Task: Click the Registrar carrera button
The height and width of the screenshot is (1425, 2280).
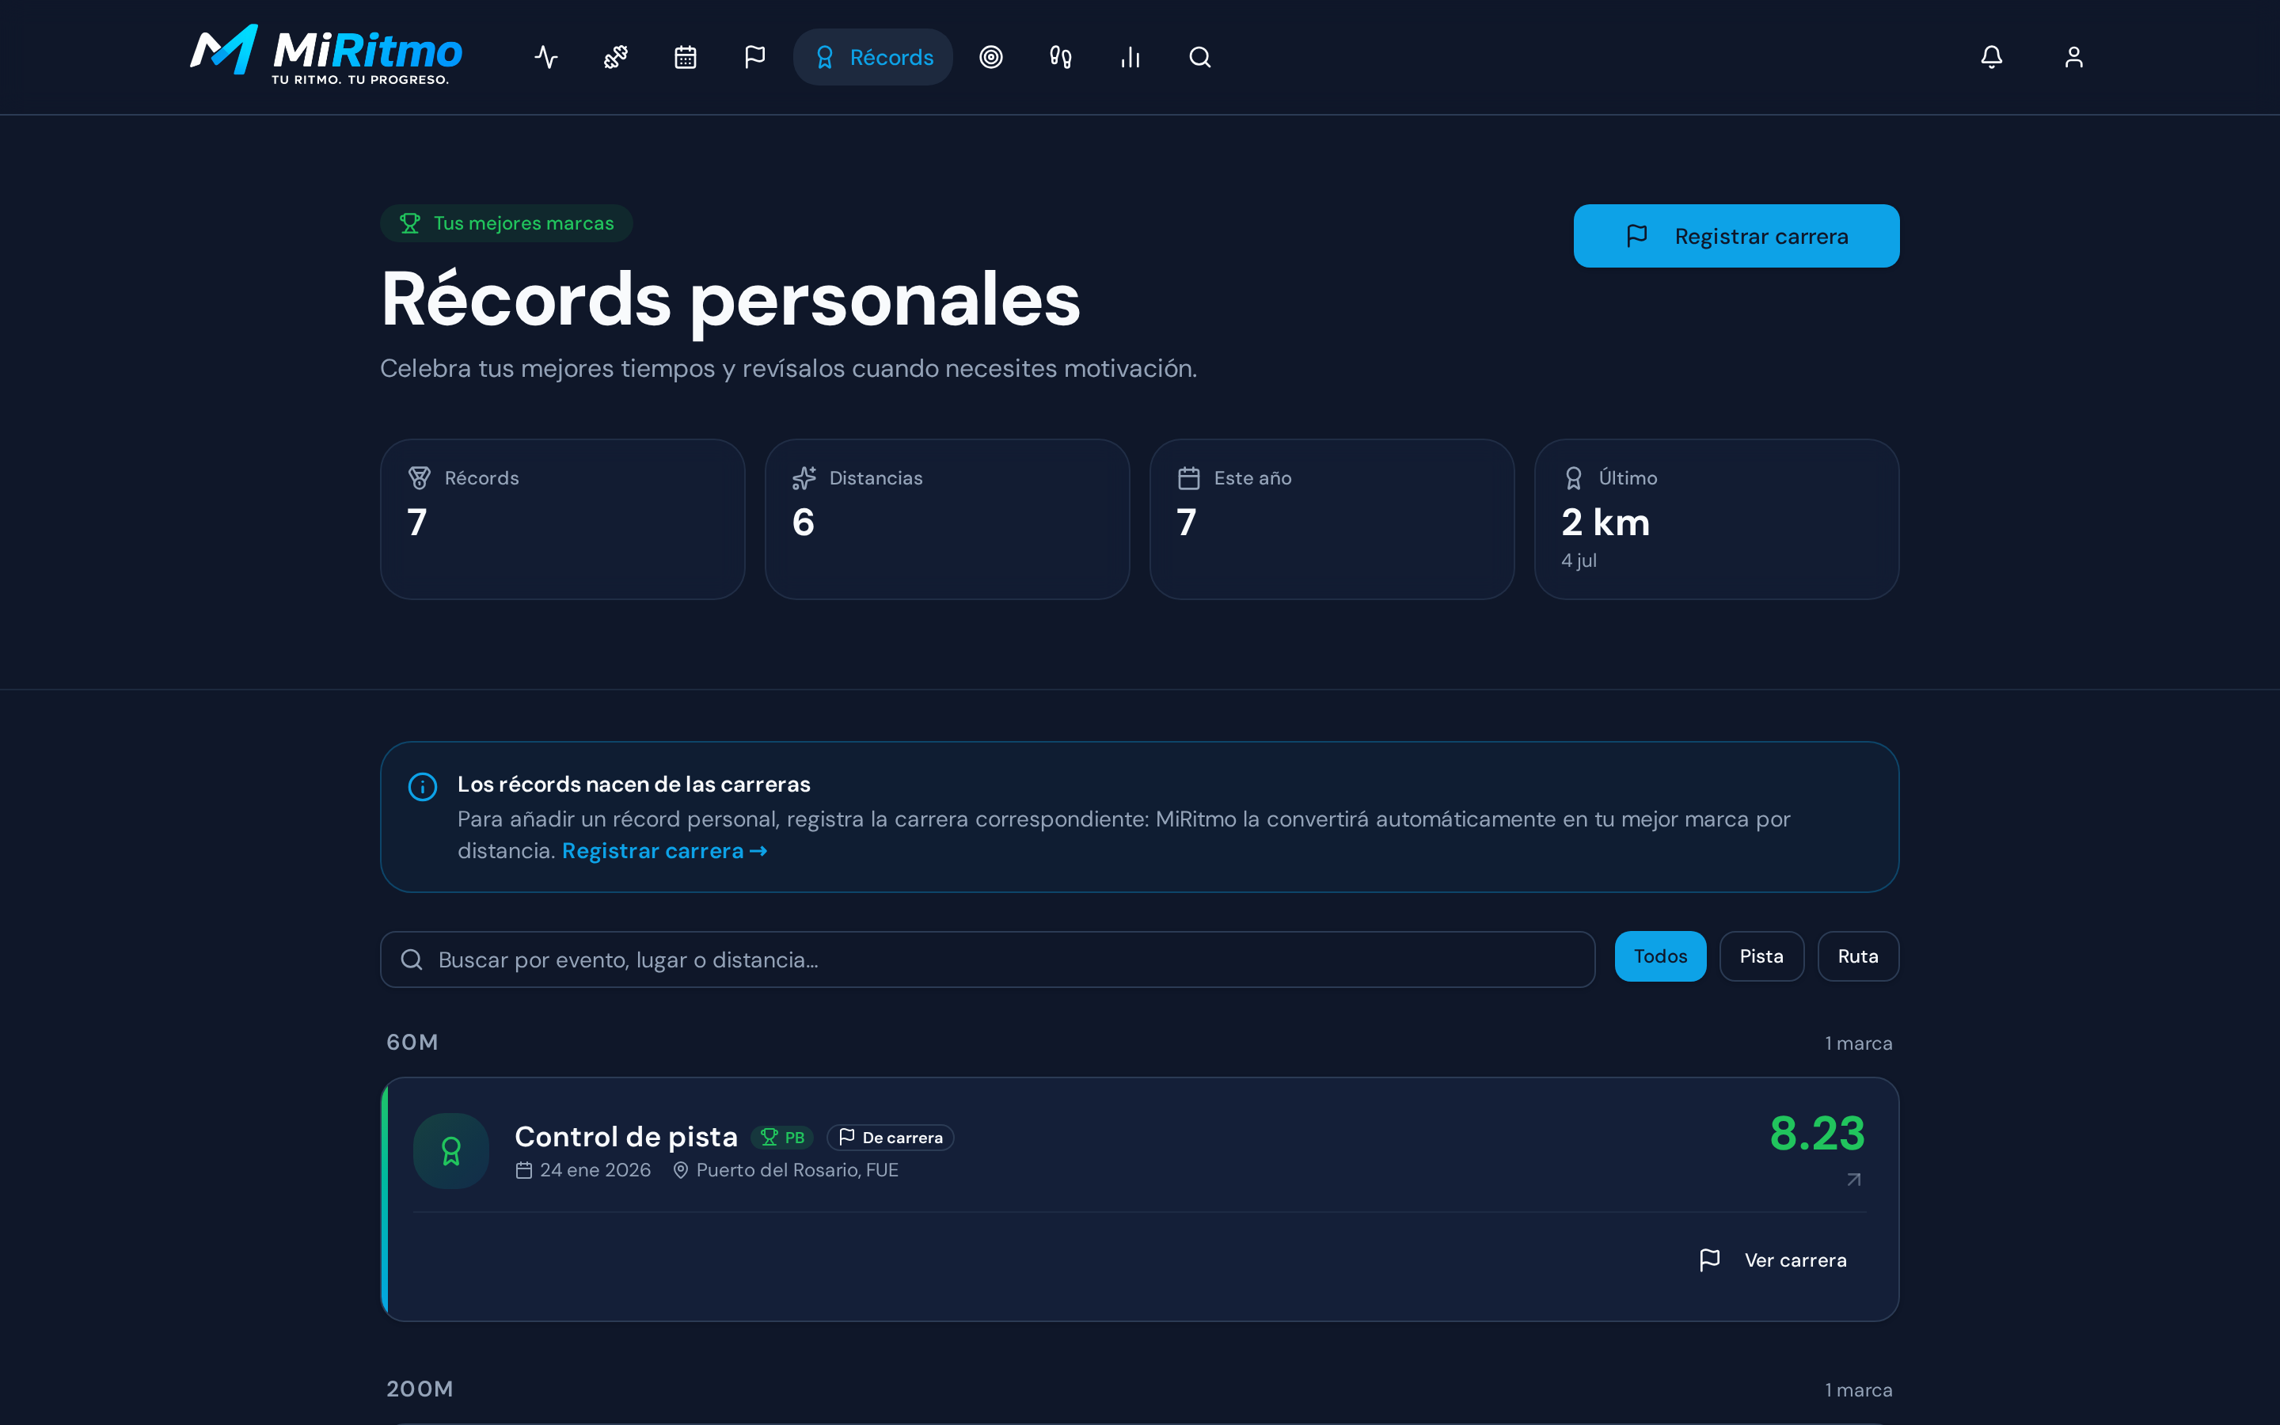Action: click(x=1736, y=236)
